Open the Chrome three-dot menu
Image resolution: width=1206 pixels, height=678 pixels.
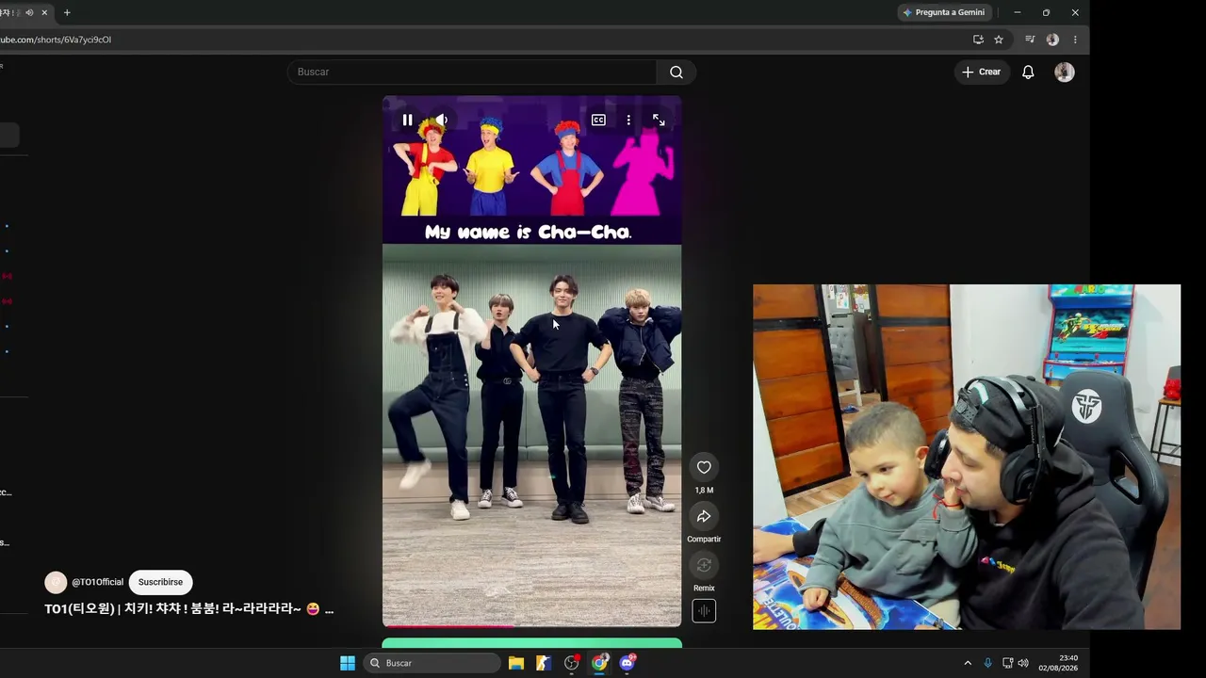(1075, 40)
